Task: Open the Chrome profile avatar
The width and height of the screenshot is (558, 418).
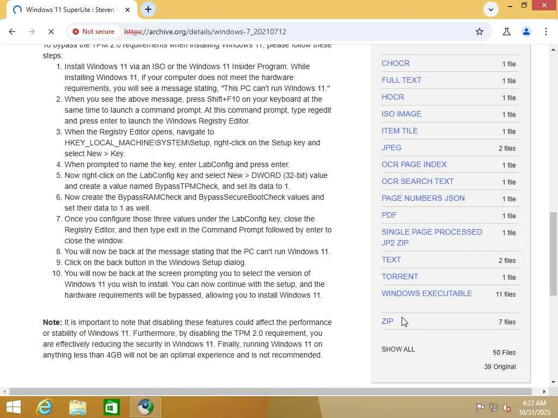Action: pyautogui.click(x=526, y=32)
